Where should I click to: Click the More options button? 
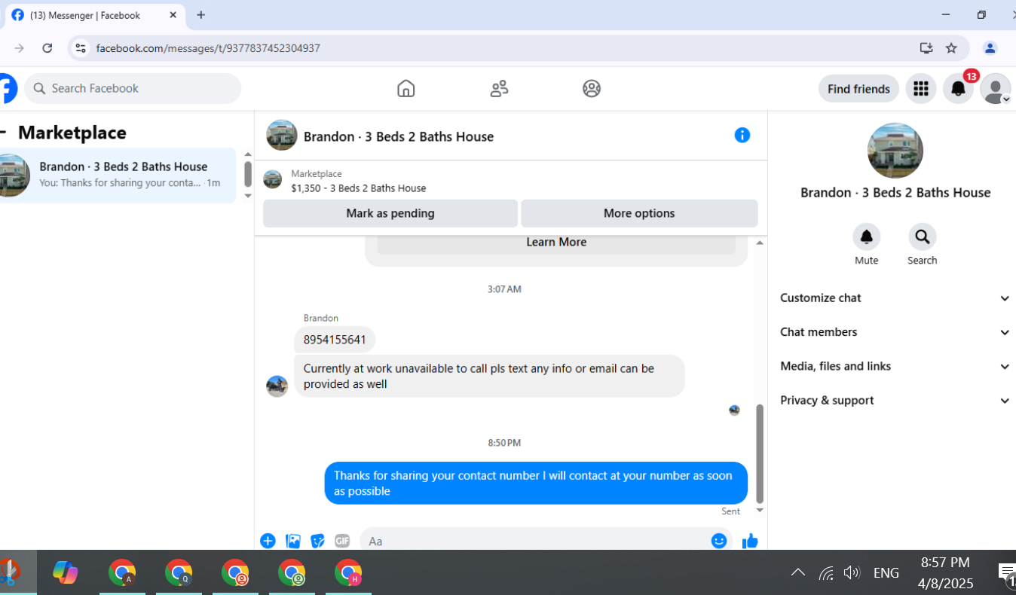click(x=639, y=213)
